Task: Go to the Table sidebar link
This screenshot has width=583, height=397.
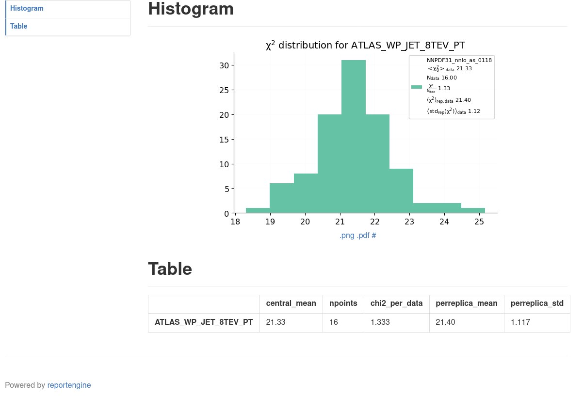Action: pos(19,26)
